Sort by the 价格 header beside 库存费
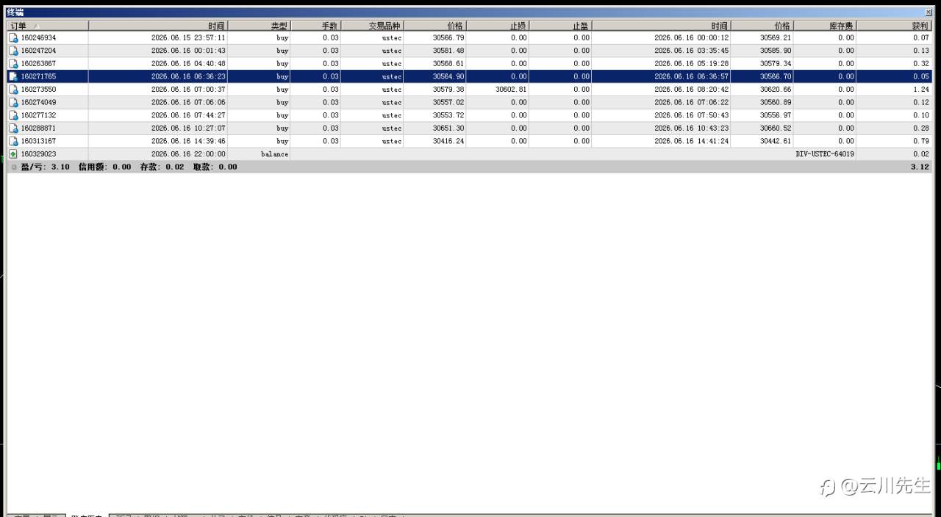The width and height of the screenshot is (941, 517). tap(762, 26)
